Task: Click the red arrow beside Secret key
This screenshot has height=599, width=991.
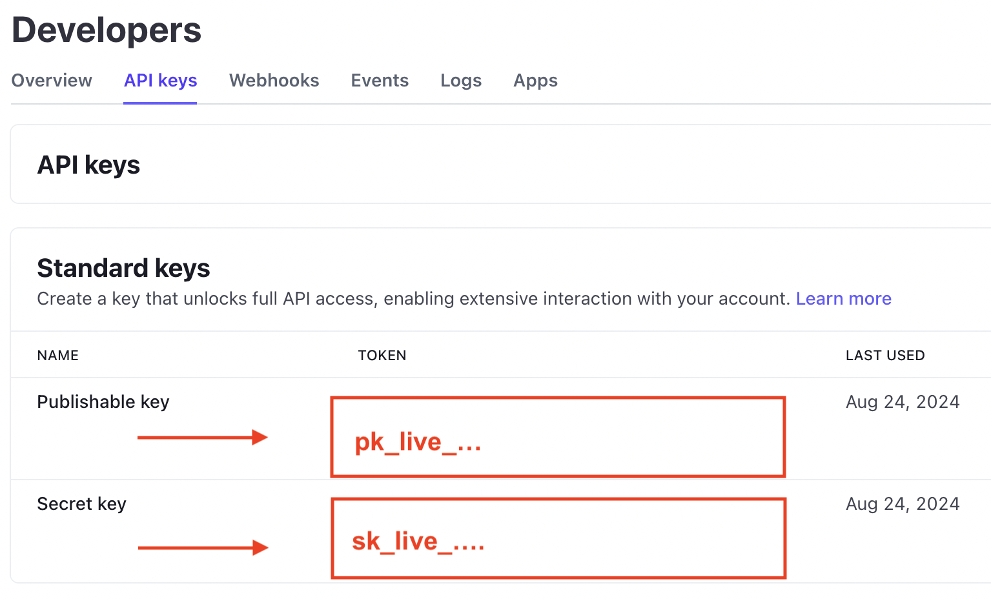Action: click(x=203, y=548)
